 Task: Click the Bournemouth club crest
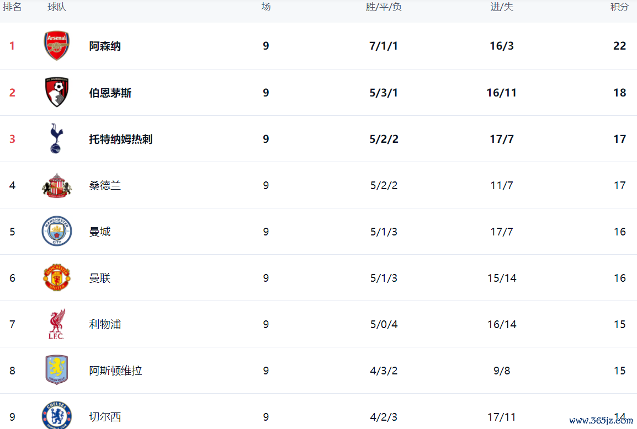[57, 92]
